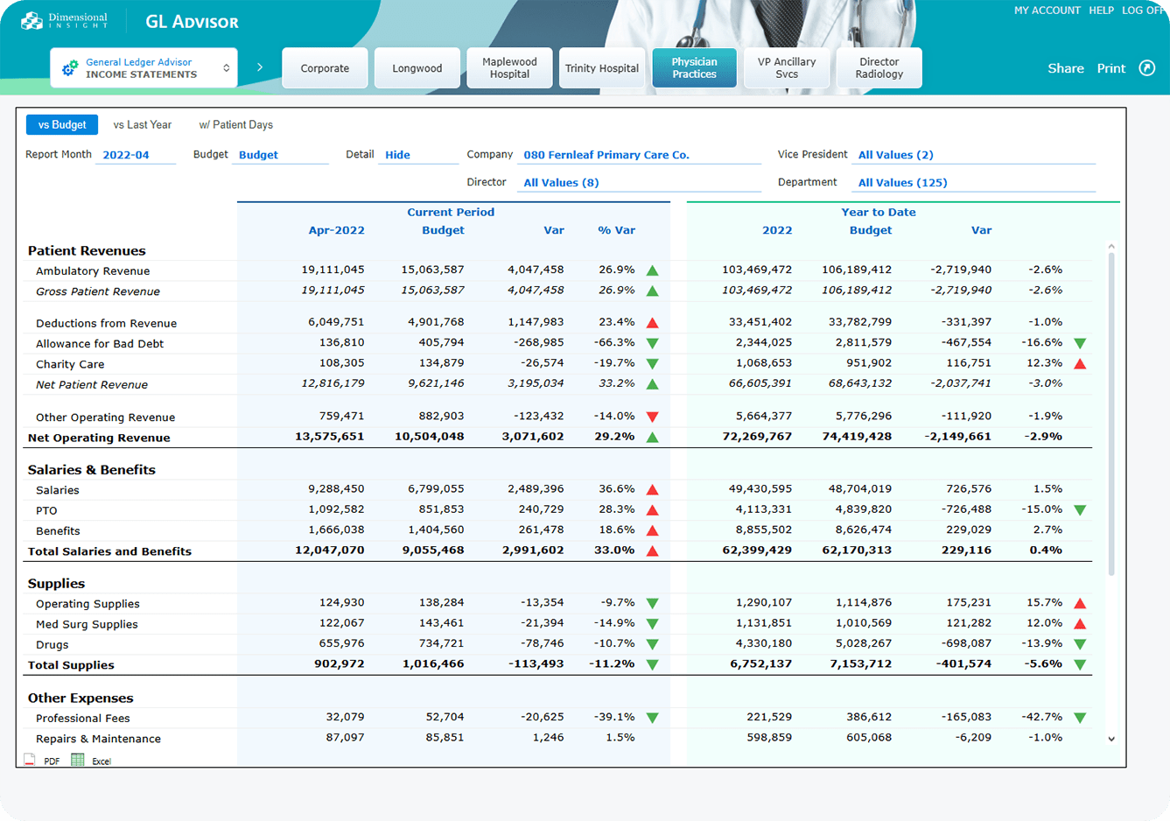Image resolution: width=1170 pixels, height=821 pixels.
Task: Expand the Department All Values (125) filter
Action: pos(975,183)
